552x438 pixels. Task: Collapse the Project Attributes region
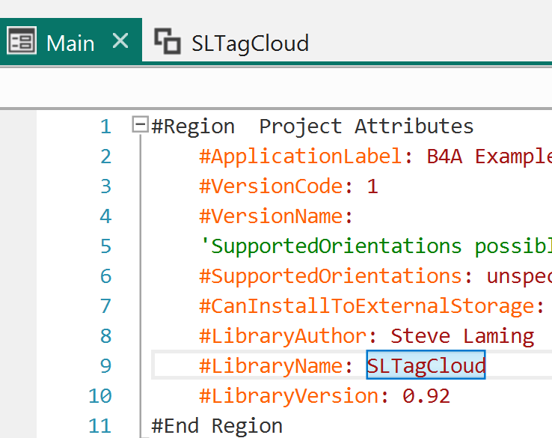pos(139,125)
